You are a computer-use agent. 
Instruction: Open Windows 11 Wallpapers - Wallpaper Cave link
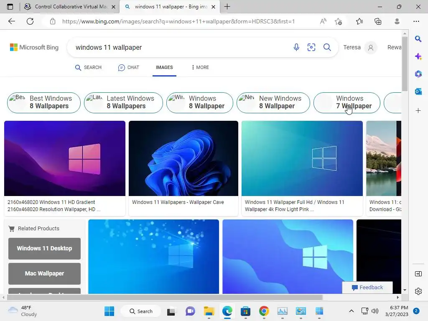point(178,202)
